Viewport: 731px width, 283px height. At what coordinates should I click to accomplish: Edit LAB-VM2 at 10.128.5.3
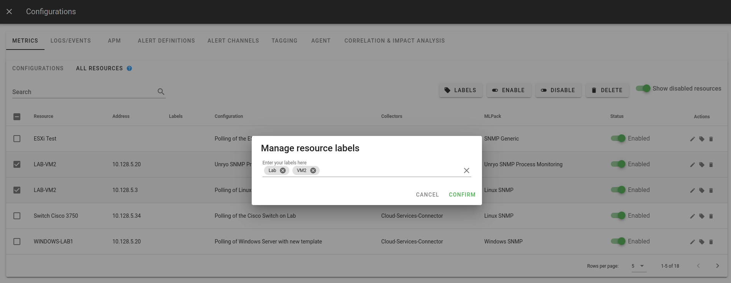tap(693, 190)
